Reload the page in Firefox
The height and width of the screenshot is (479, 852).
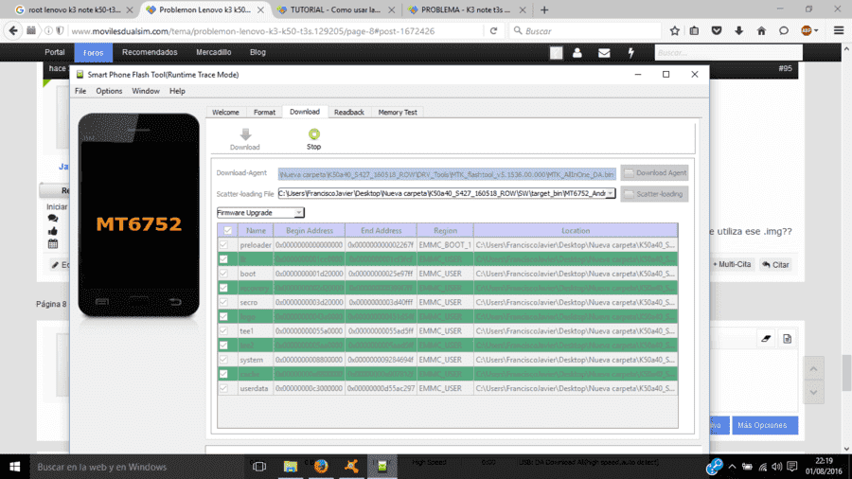[493, 31]
